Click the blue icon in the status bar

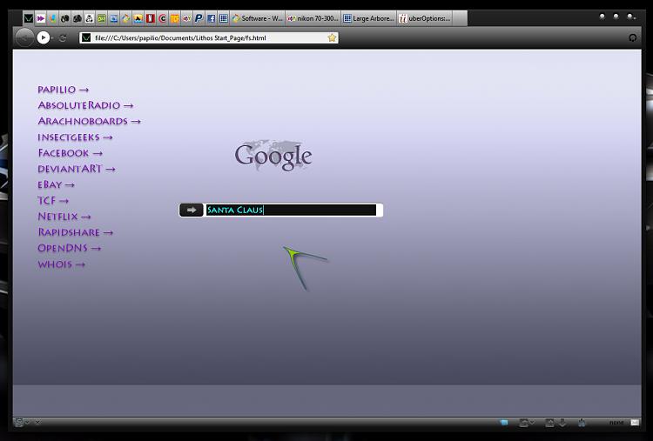[504, 423]
